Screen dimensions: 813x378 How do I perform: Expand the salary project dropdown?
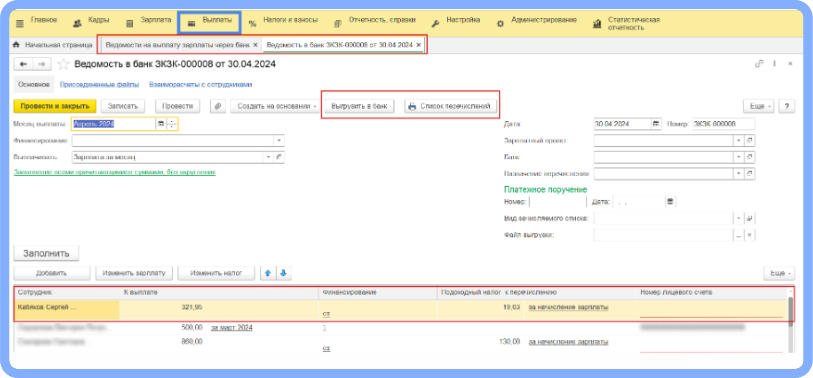[738, 140]
